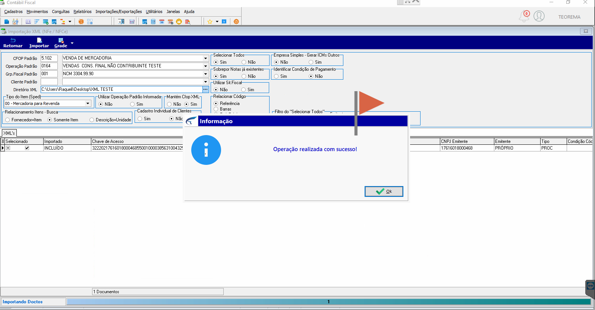595x310 pixels.
Task: Open the Grp.Fiscal Padrão dropdown list
Action: [205, 74]
